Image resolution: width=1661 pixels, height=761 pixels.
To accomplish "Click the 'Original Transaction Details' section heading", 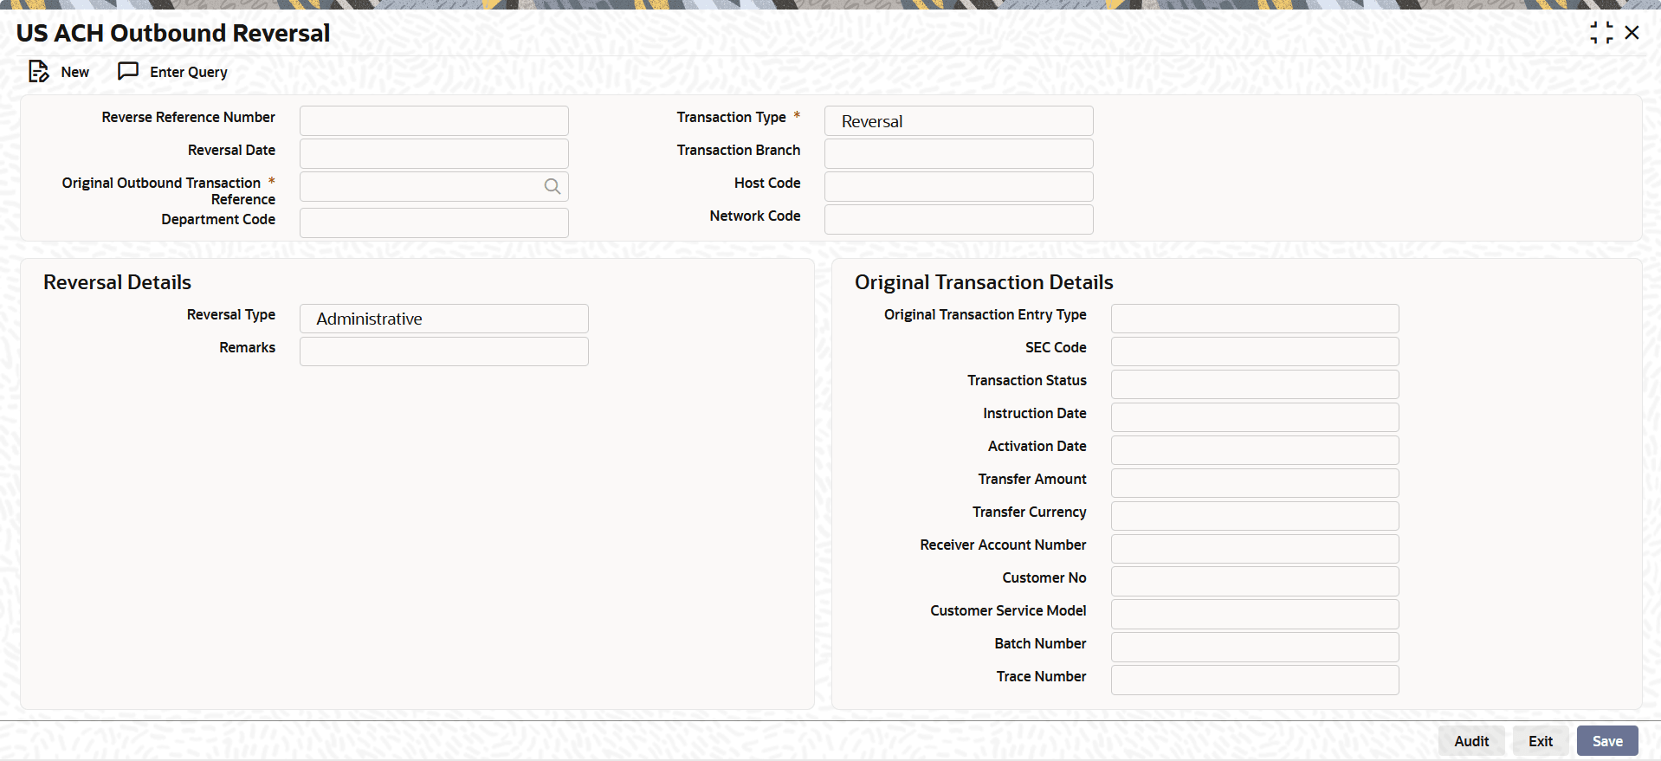I will tap(984, 282).
